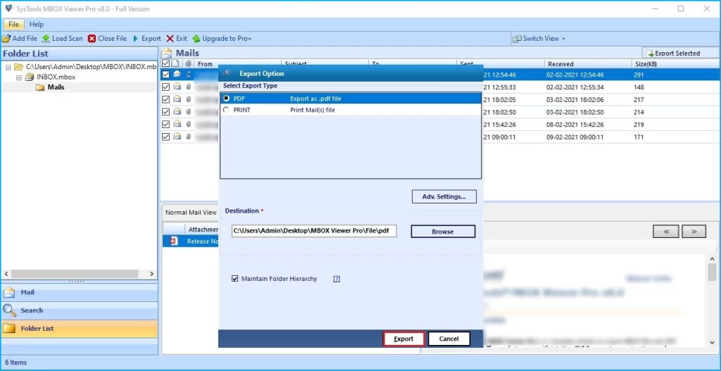The image size is (721, 371).
Task: Click the Cancel button in the dialog
Action: coord(449,339)
